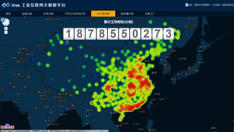Viewport: 234px width, 132px height.
Task: Zoom out the map with minus button
Action: tap(6, 32)
